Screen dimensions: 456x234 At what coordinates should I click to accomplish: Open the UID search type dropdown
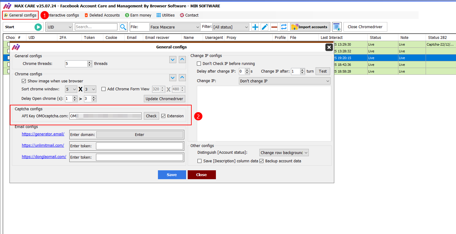[59, 27]
